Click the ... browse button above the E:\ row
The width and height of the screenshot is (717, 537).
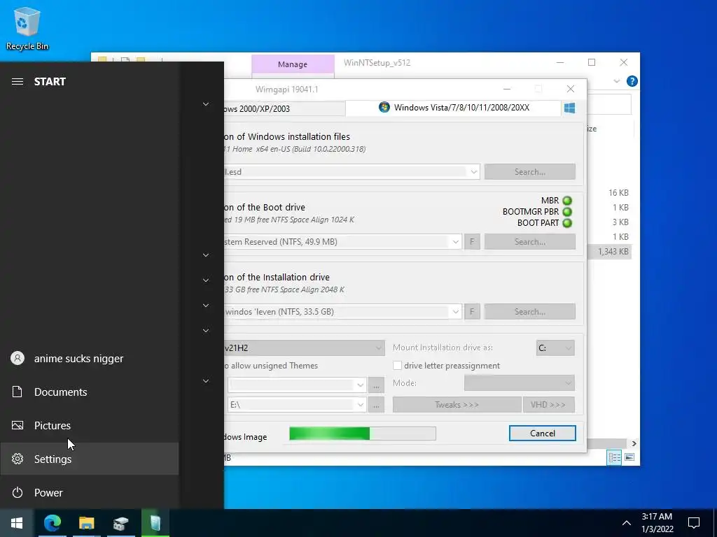(376, 385)
